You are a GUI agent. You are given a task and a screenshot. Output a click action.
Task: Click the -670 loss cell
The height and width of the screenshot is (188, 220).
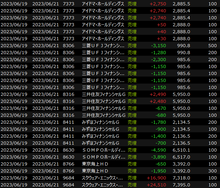[x=161, y=108]
